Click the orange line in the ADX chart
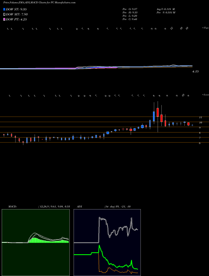The width and height of the screenshot is (209, 276). (x=118, y=271)
